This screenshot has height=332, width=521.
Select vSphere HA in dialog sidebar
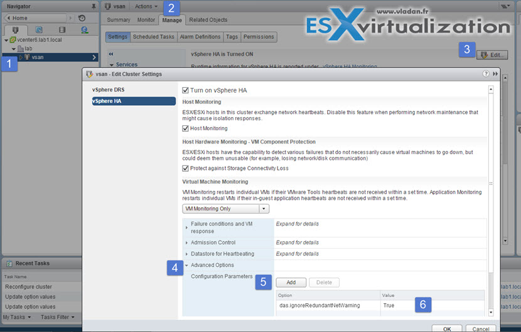134,101
